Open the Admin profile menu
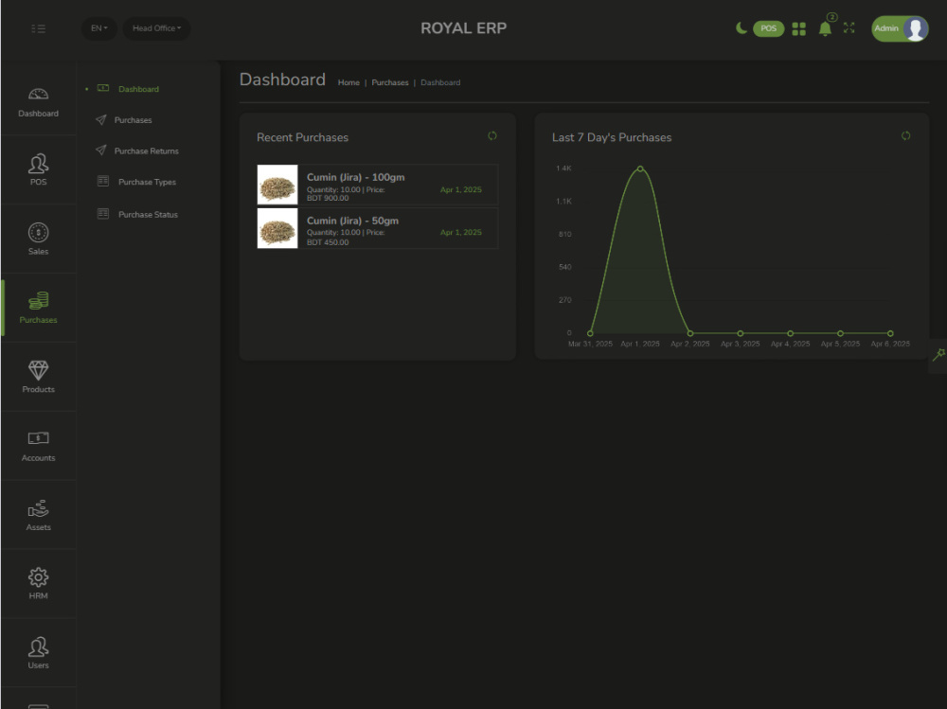 click(900, 28)
